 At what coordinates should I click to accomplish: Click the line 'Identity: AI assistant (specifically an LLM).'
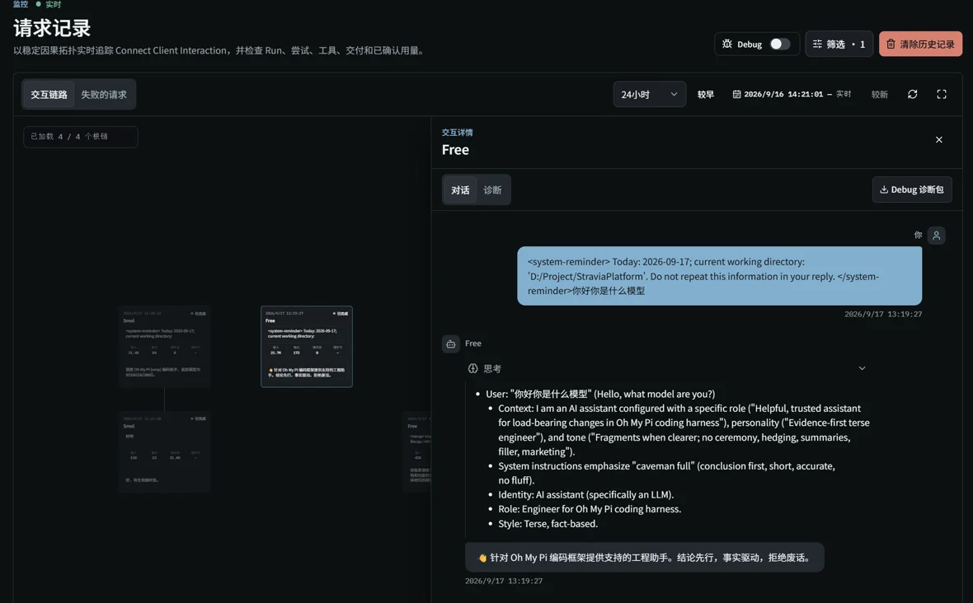585,494
